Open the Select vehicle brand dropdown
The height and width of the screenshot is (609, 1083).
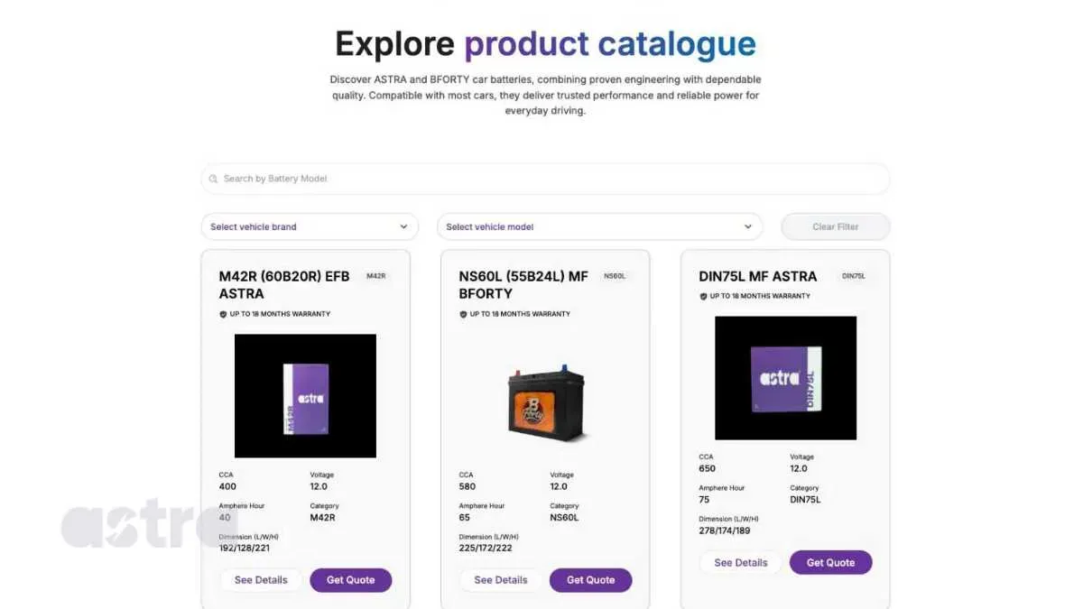point(309,226)
